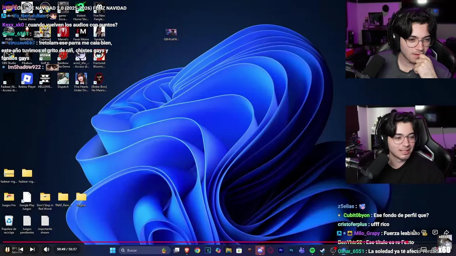Open the Violent Horror Stories shortcut
This screenshot has width=456, height=256.
[x=81, y=11]
